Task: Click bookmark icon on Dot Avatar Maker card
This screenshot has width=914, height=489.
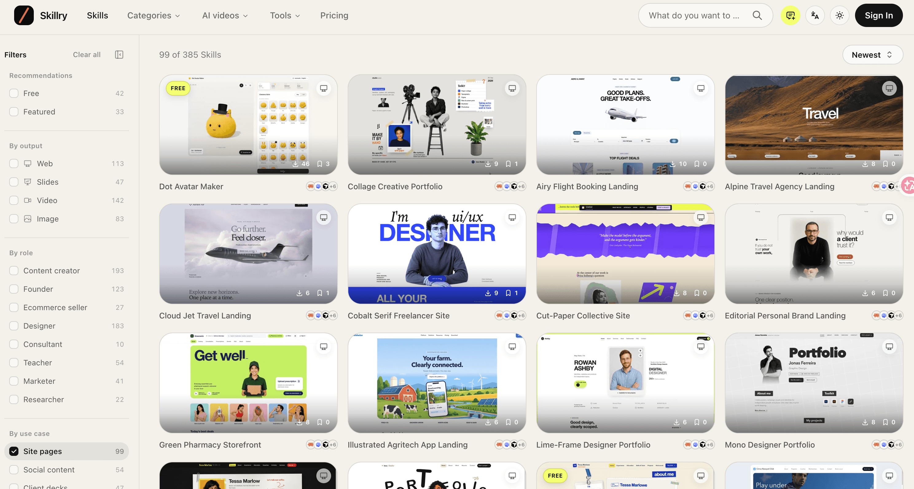Action: [x=320, y=164]
